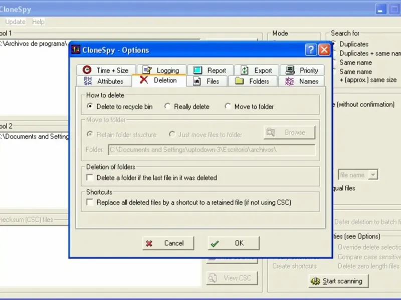Image resolution: width=401 pixels, height=300 pixels.
Task: Click Override delete selection option
Action: [x=369, y=247]
